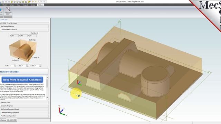Click the Part Bounds X value field

pyautogui.click(x=15, y=36)
